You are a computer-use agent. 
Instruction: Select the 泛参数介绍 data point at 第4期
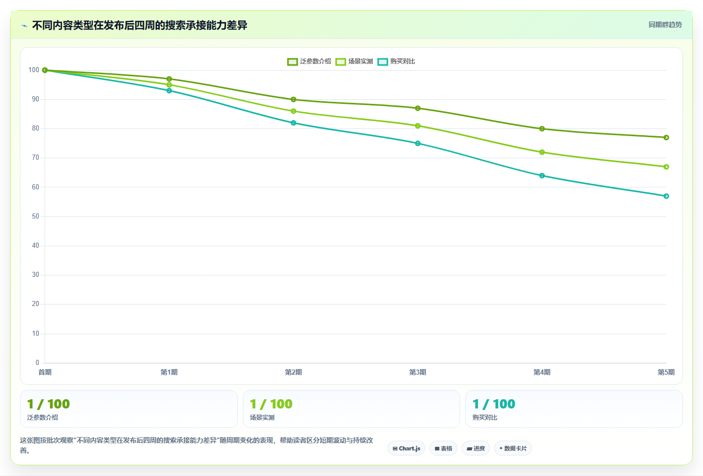[x=542, y=128]
